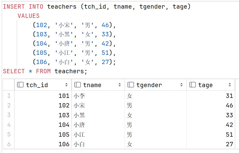The width and height of the screenshot is (239, 153).
Task: Click the tname column icon
Action: tap(78, 85)
